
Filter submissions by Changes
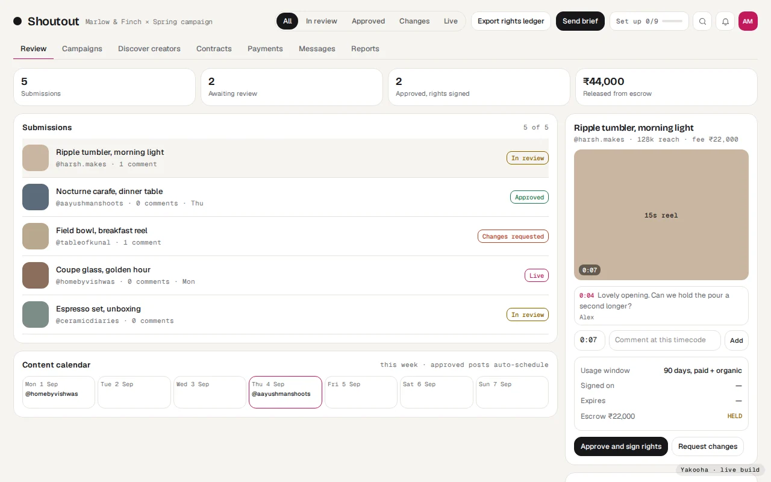point(414,21)
